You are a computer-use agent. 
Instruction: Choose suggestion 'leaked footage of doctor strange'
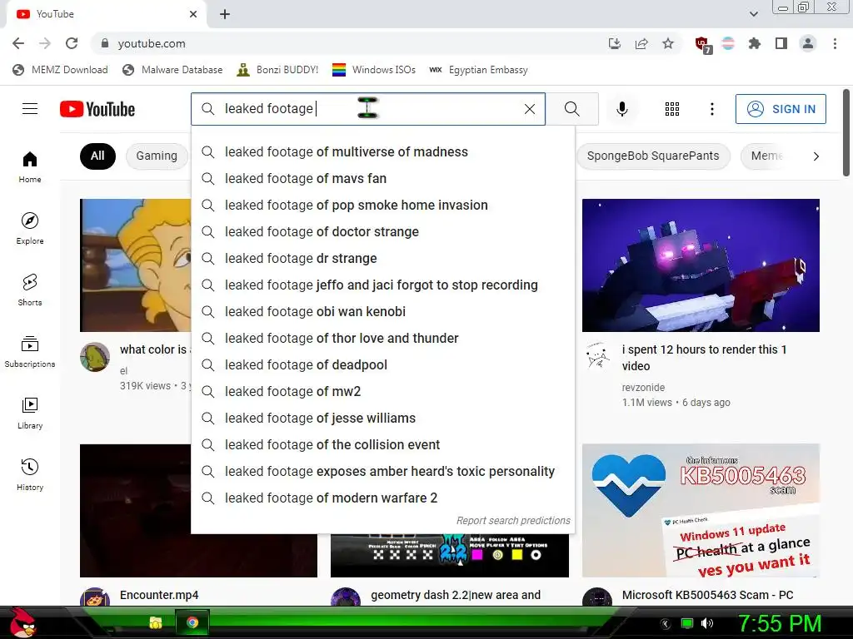(383, 232)
